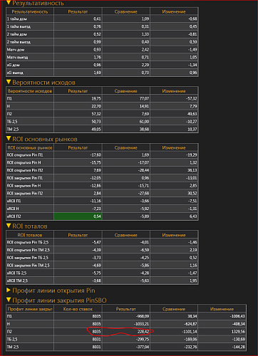The height and width of the screenshot is (356, 258).
Task: Click the green highlighted 0,54 cell
Action: pos(78,216)
